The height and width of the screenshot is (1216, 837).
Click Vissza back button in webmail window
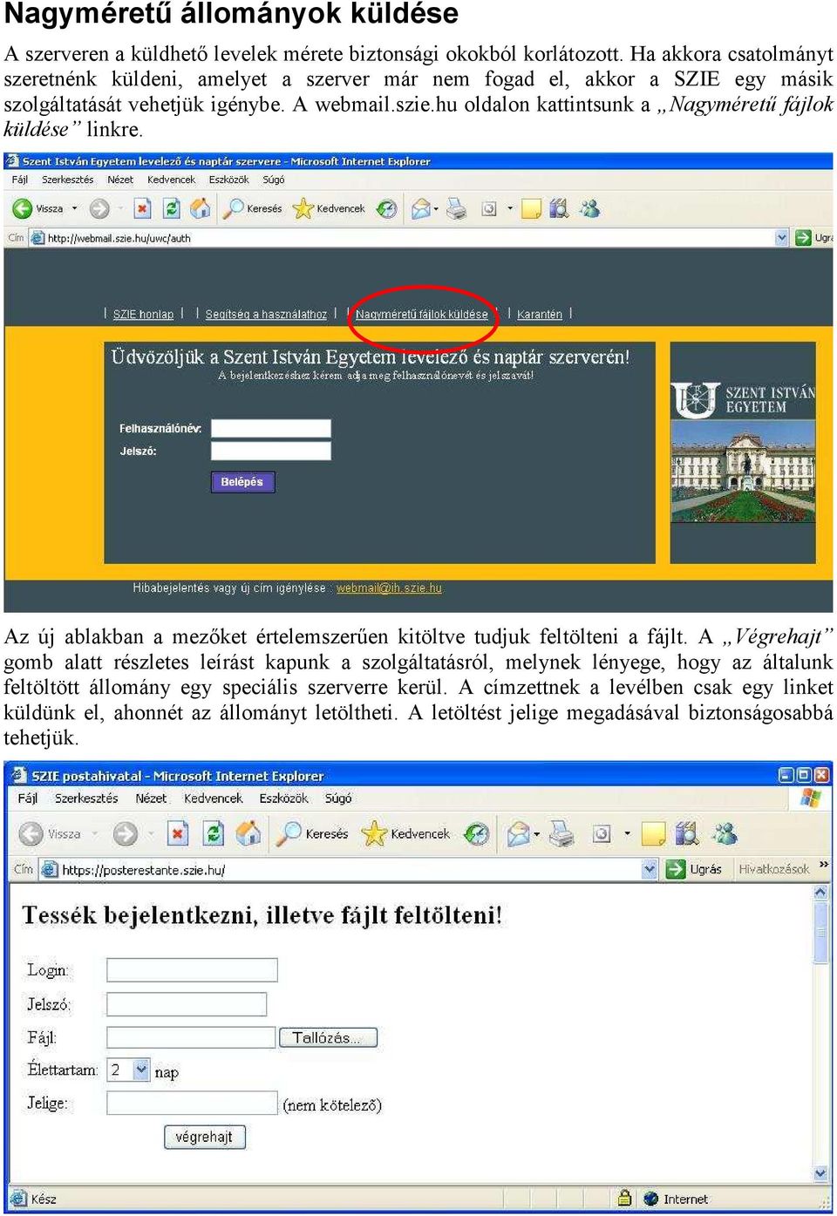37,208
